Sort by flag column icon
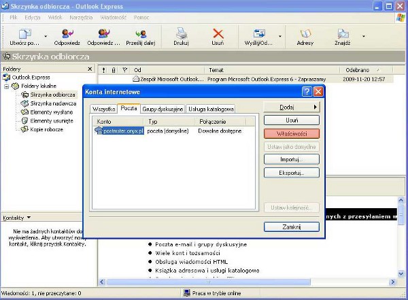The width and height of the screenshot is (408, 300). pos(124,70)
